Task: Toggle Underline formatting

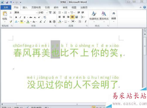Action: coord(24,17)
